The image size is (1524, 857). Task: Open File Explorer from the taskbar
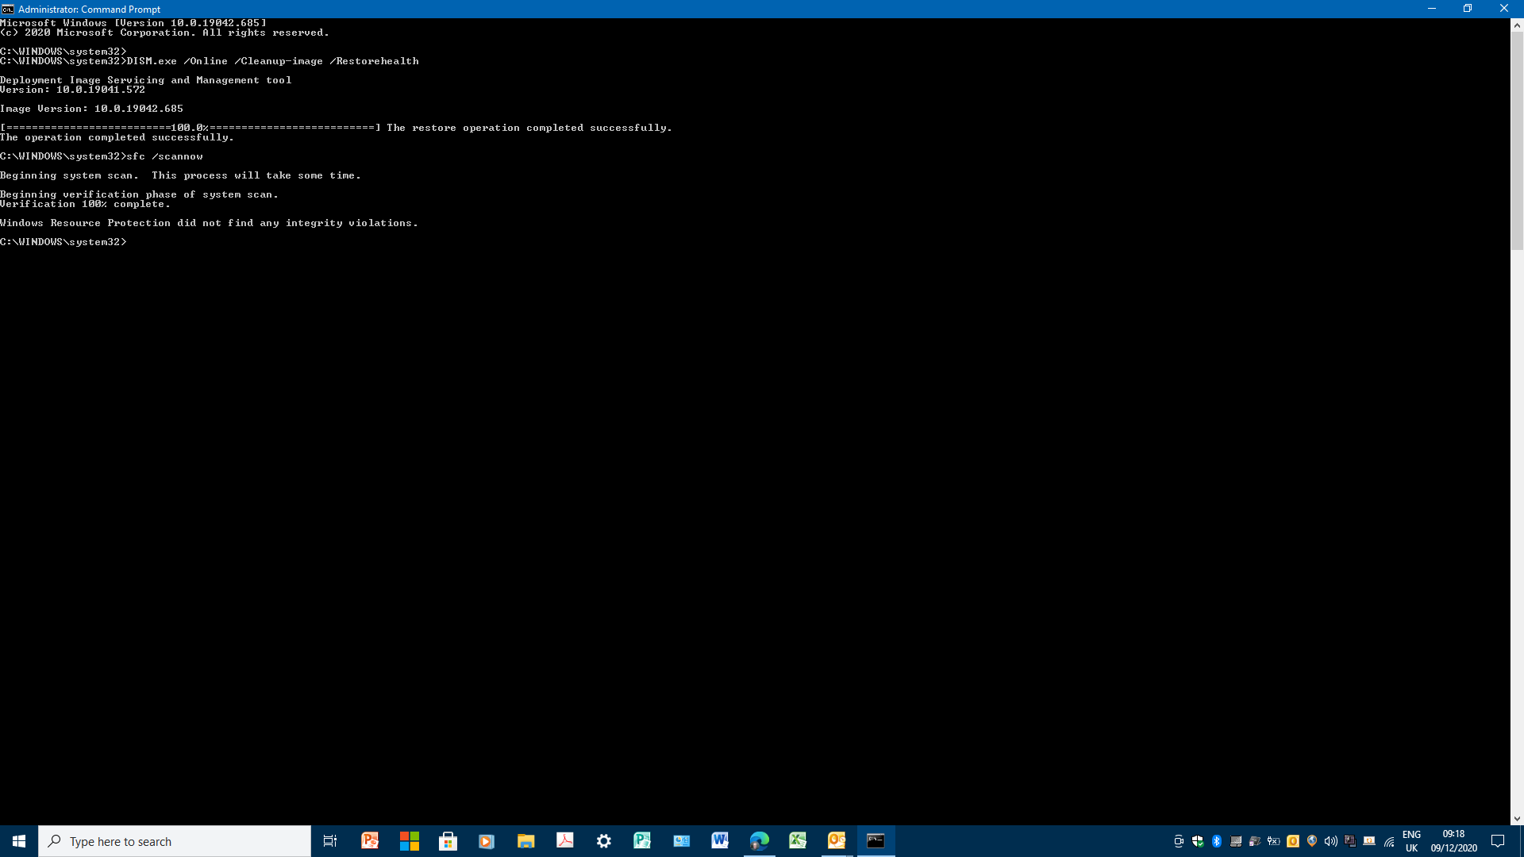pyautogui.click(x=525, y=840)
